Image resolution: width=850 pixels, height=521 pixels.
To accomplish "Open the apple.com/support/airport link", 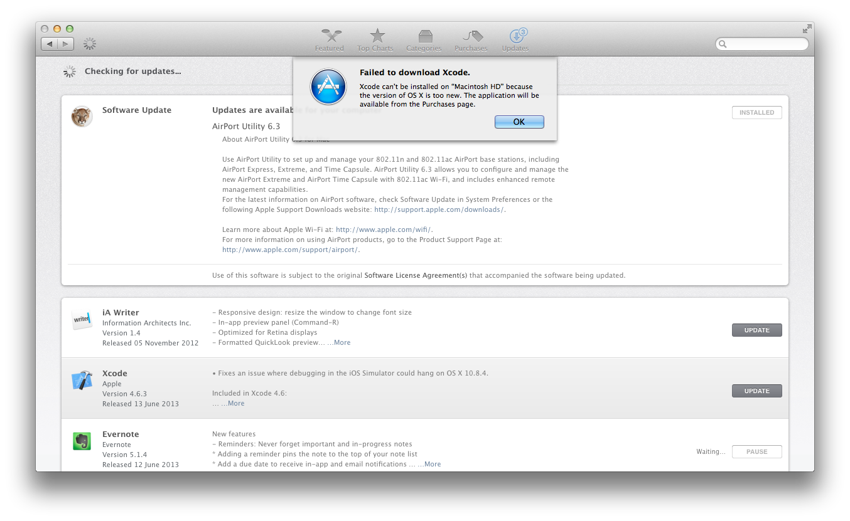I will tap(290, 250).
